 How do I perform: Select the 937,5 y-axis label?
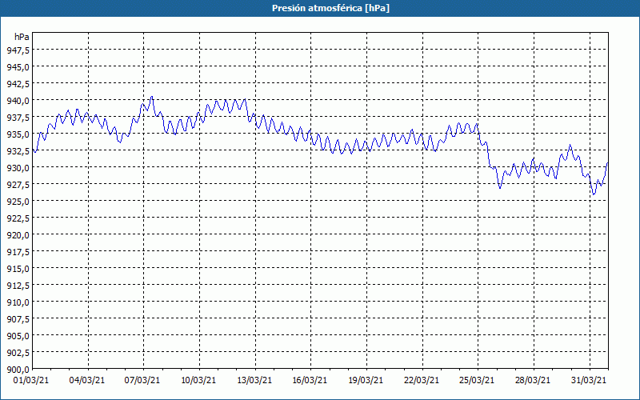pos(18,117)
